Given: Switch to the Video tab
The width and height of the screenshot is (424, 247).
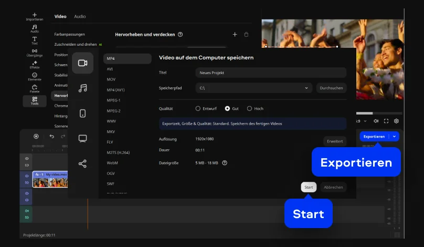Looking at the screenshot, I should [x=60, y=16].
